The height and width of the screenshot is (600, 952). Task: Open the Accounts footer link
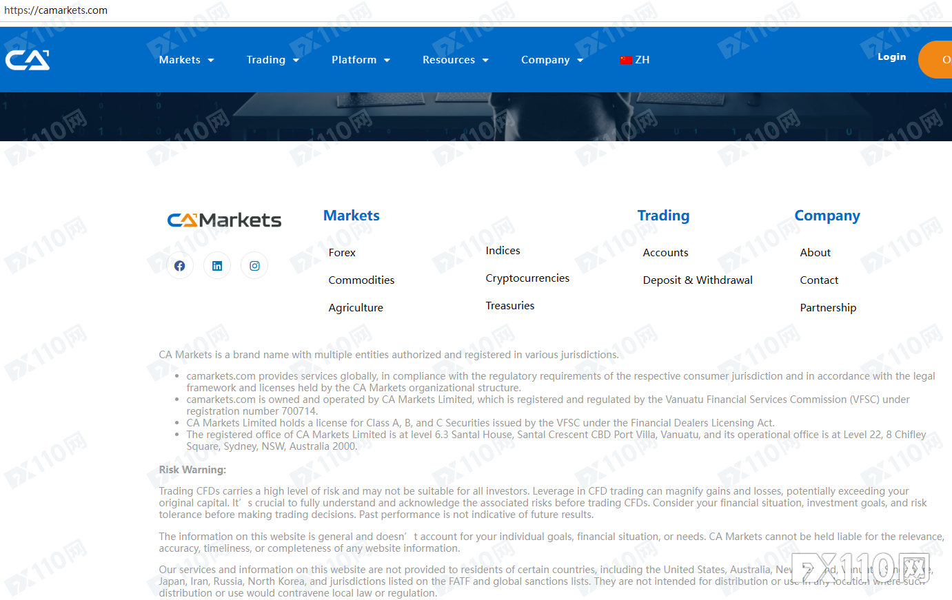point(665,253)
